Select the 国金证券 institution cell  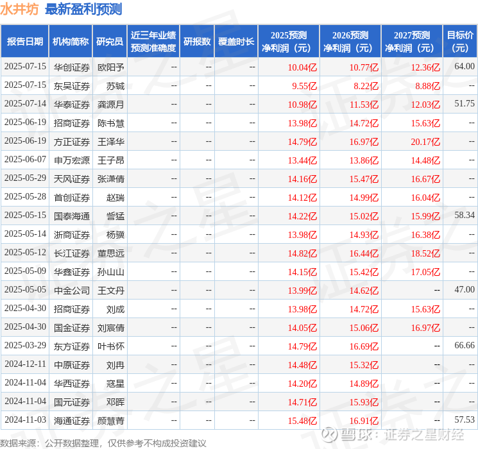coord(72,328)
